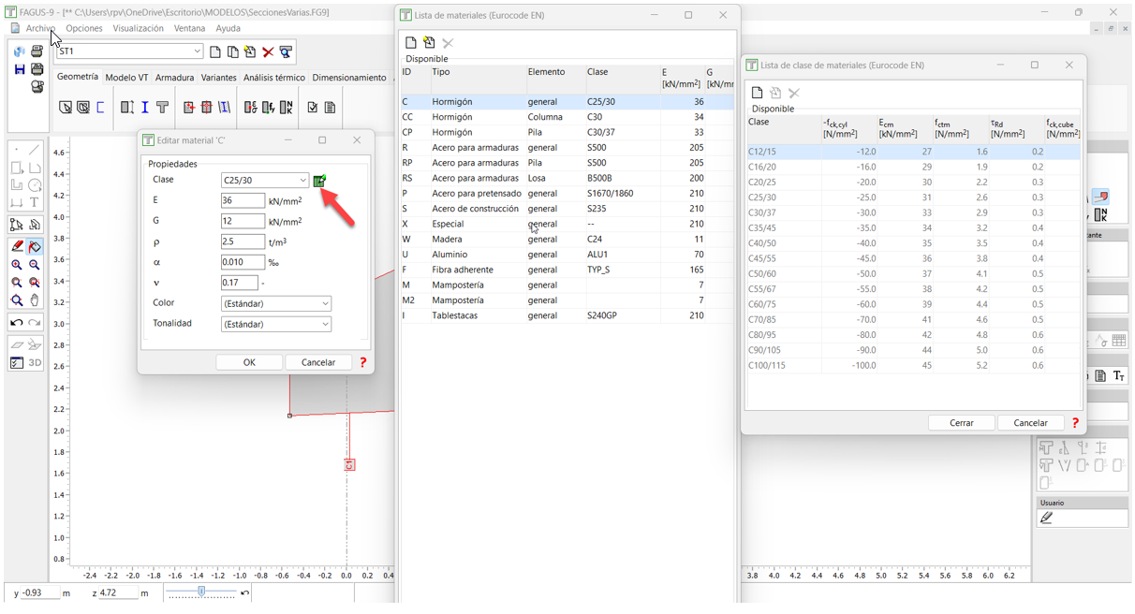Image resolution: width=1135 pixels, height=614 pixels.
Task: Open the Clase C25/30 dropdown
Action: (x=265, y=181)
